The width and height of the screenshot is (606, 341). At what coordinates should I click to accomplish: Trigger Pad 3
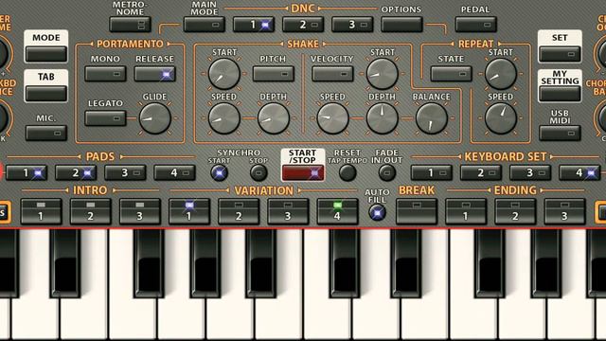click(x=125, y=172)
